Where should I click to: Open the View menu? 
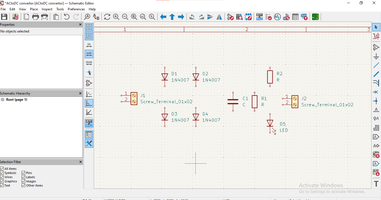[x=22, y=9]
